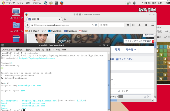The width and height of the screenshot is (170, 111).
Task: Reload page with Firefox refresh icon
Action: tap(96, 25)
